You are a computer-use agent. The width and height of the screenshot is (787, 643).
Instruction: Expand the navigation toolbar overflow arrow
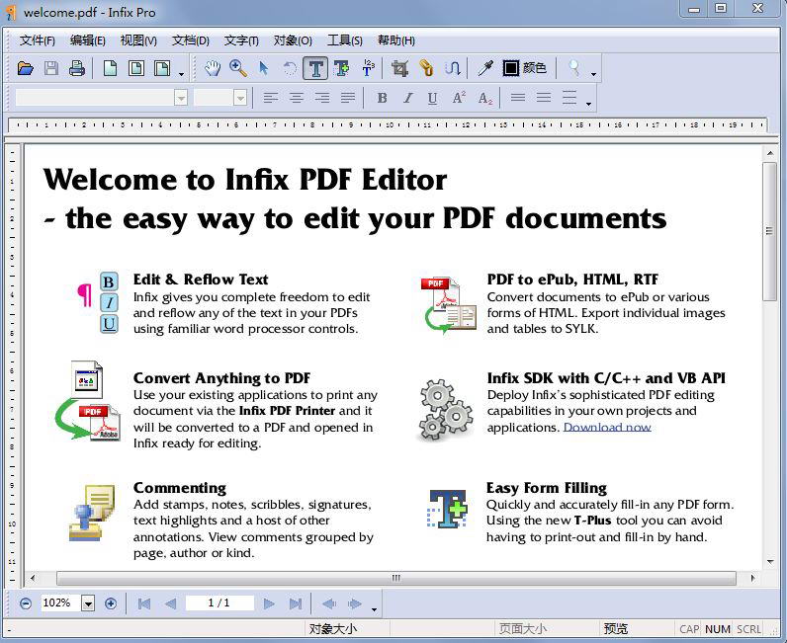[374, 609]
